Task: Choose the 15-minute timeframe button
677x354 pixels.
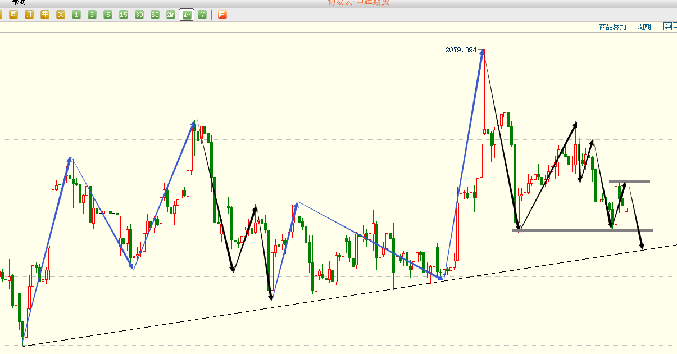Action: pyautogui.click(x=124, y=15)
